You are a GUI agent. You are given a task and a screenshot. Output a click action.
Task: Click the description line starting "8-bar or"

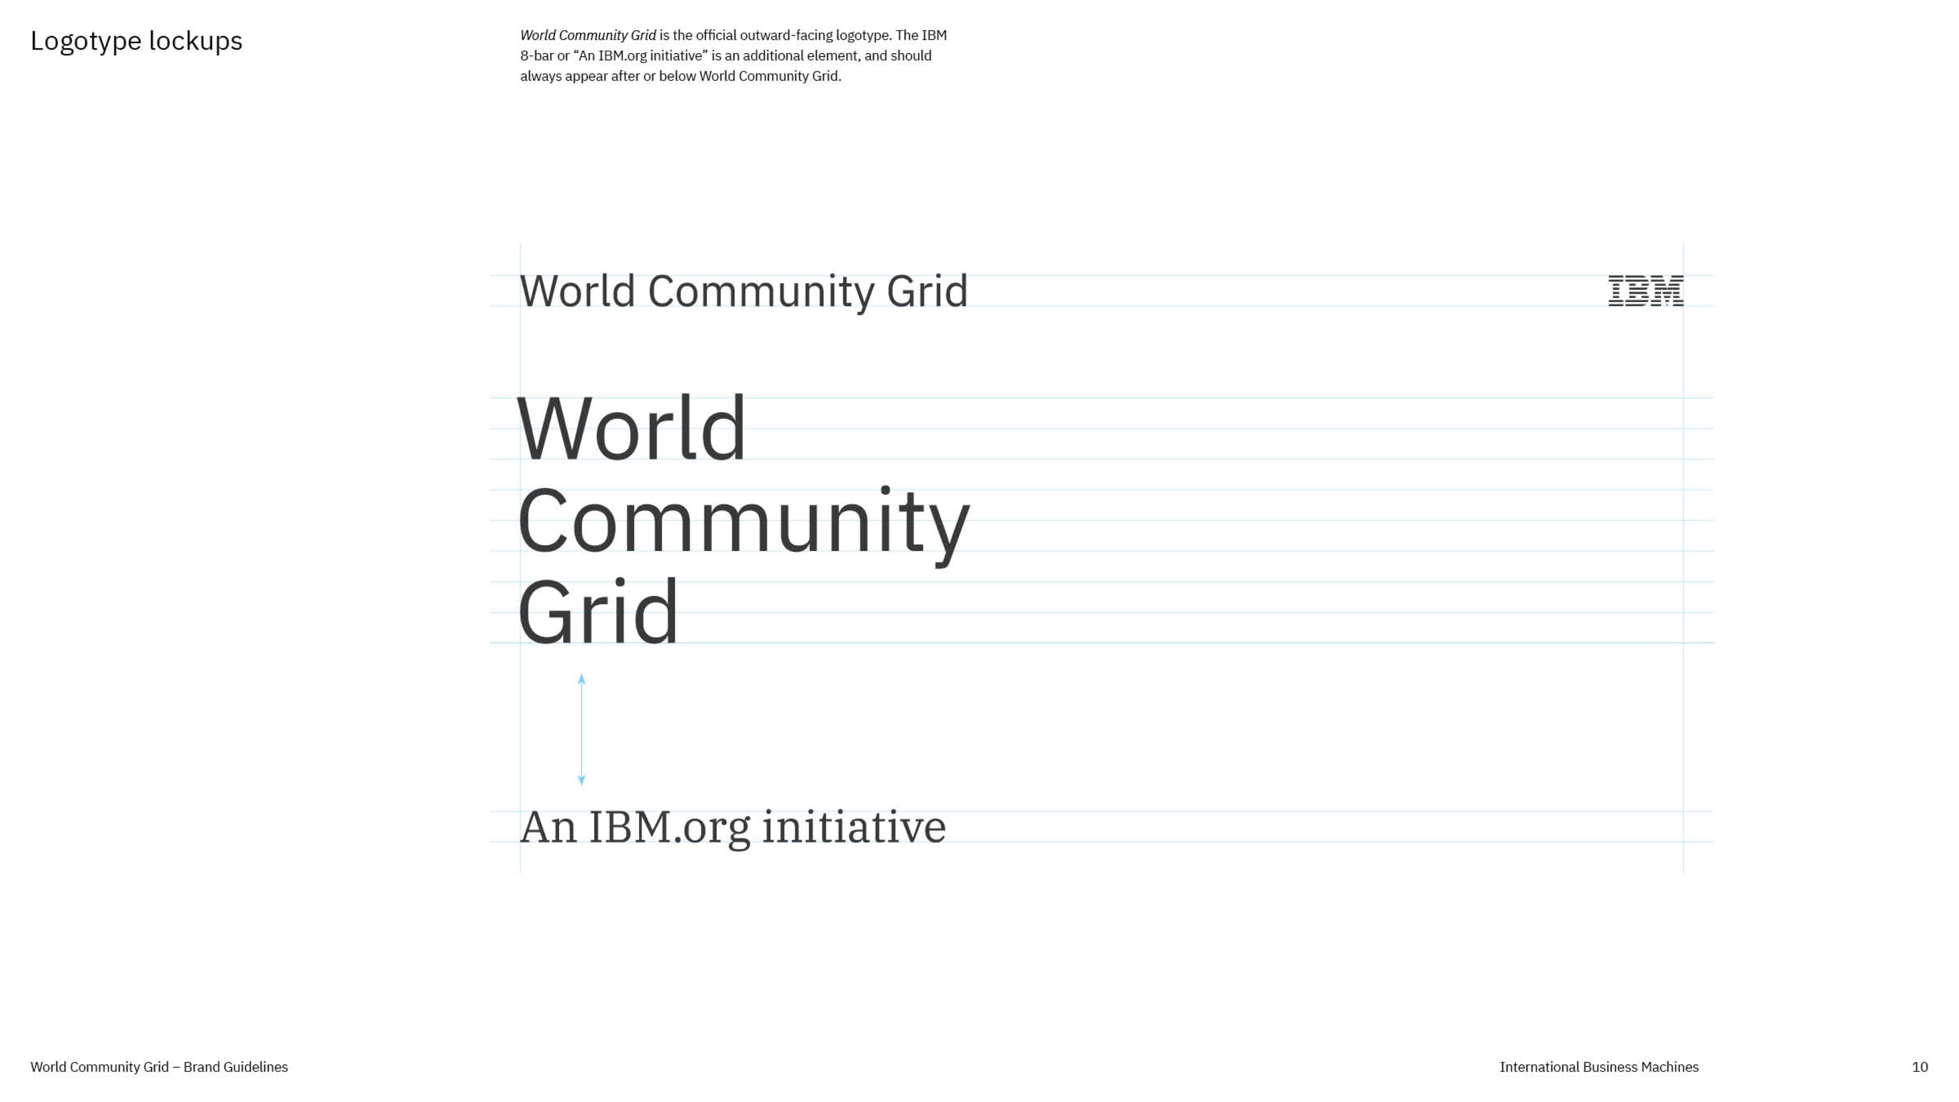tap(725, 56)
